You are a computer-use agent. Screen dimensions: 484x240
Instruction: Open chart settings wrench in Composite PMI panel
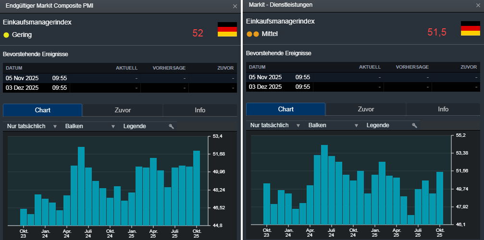pyautogui.click(x=171, y=126)
